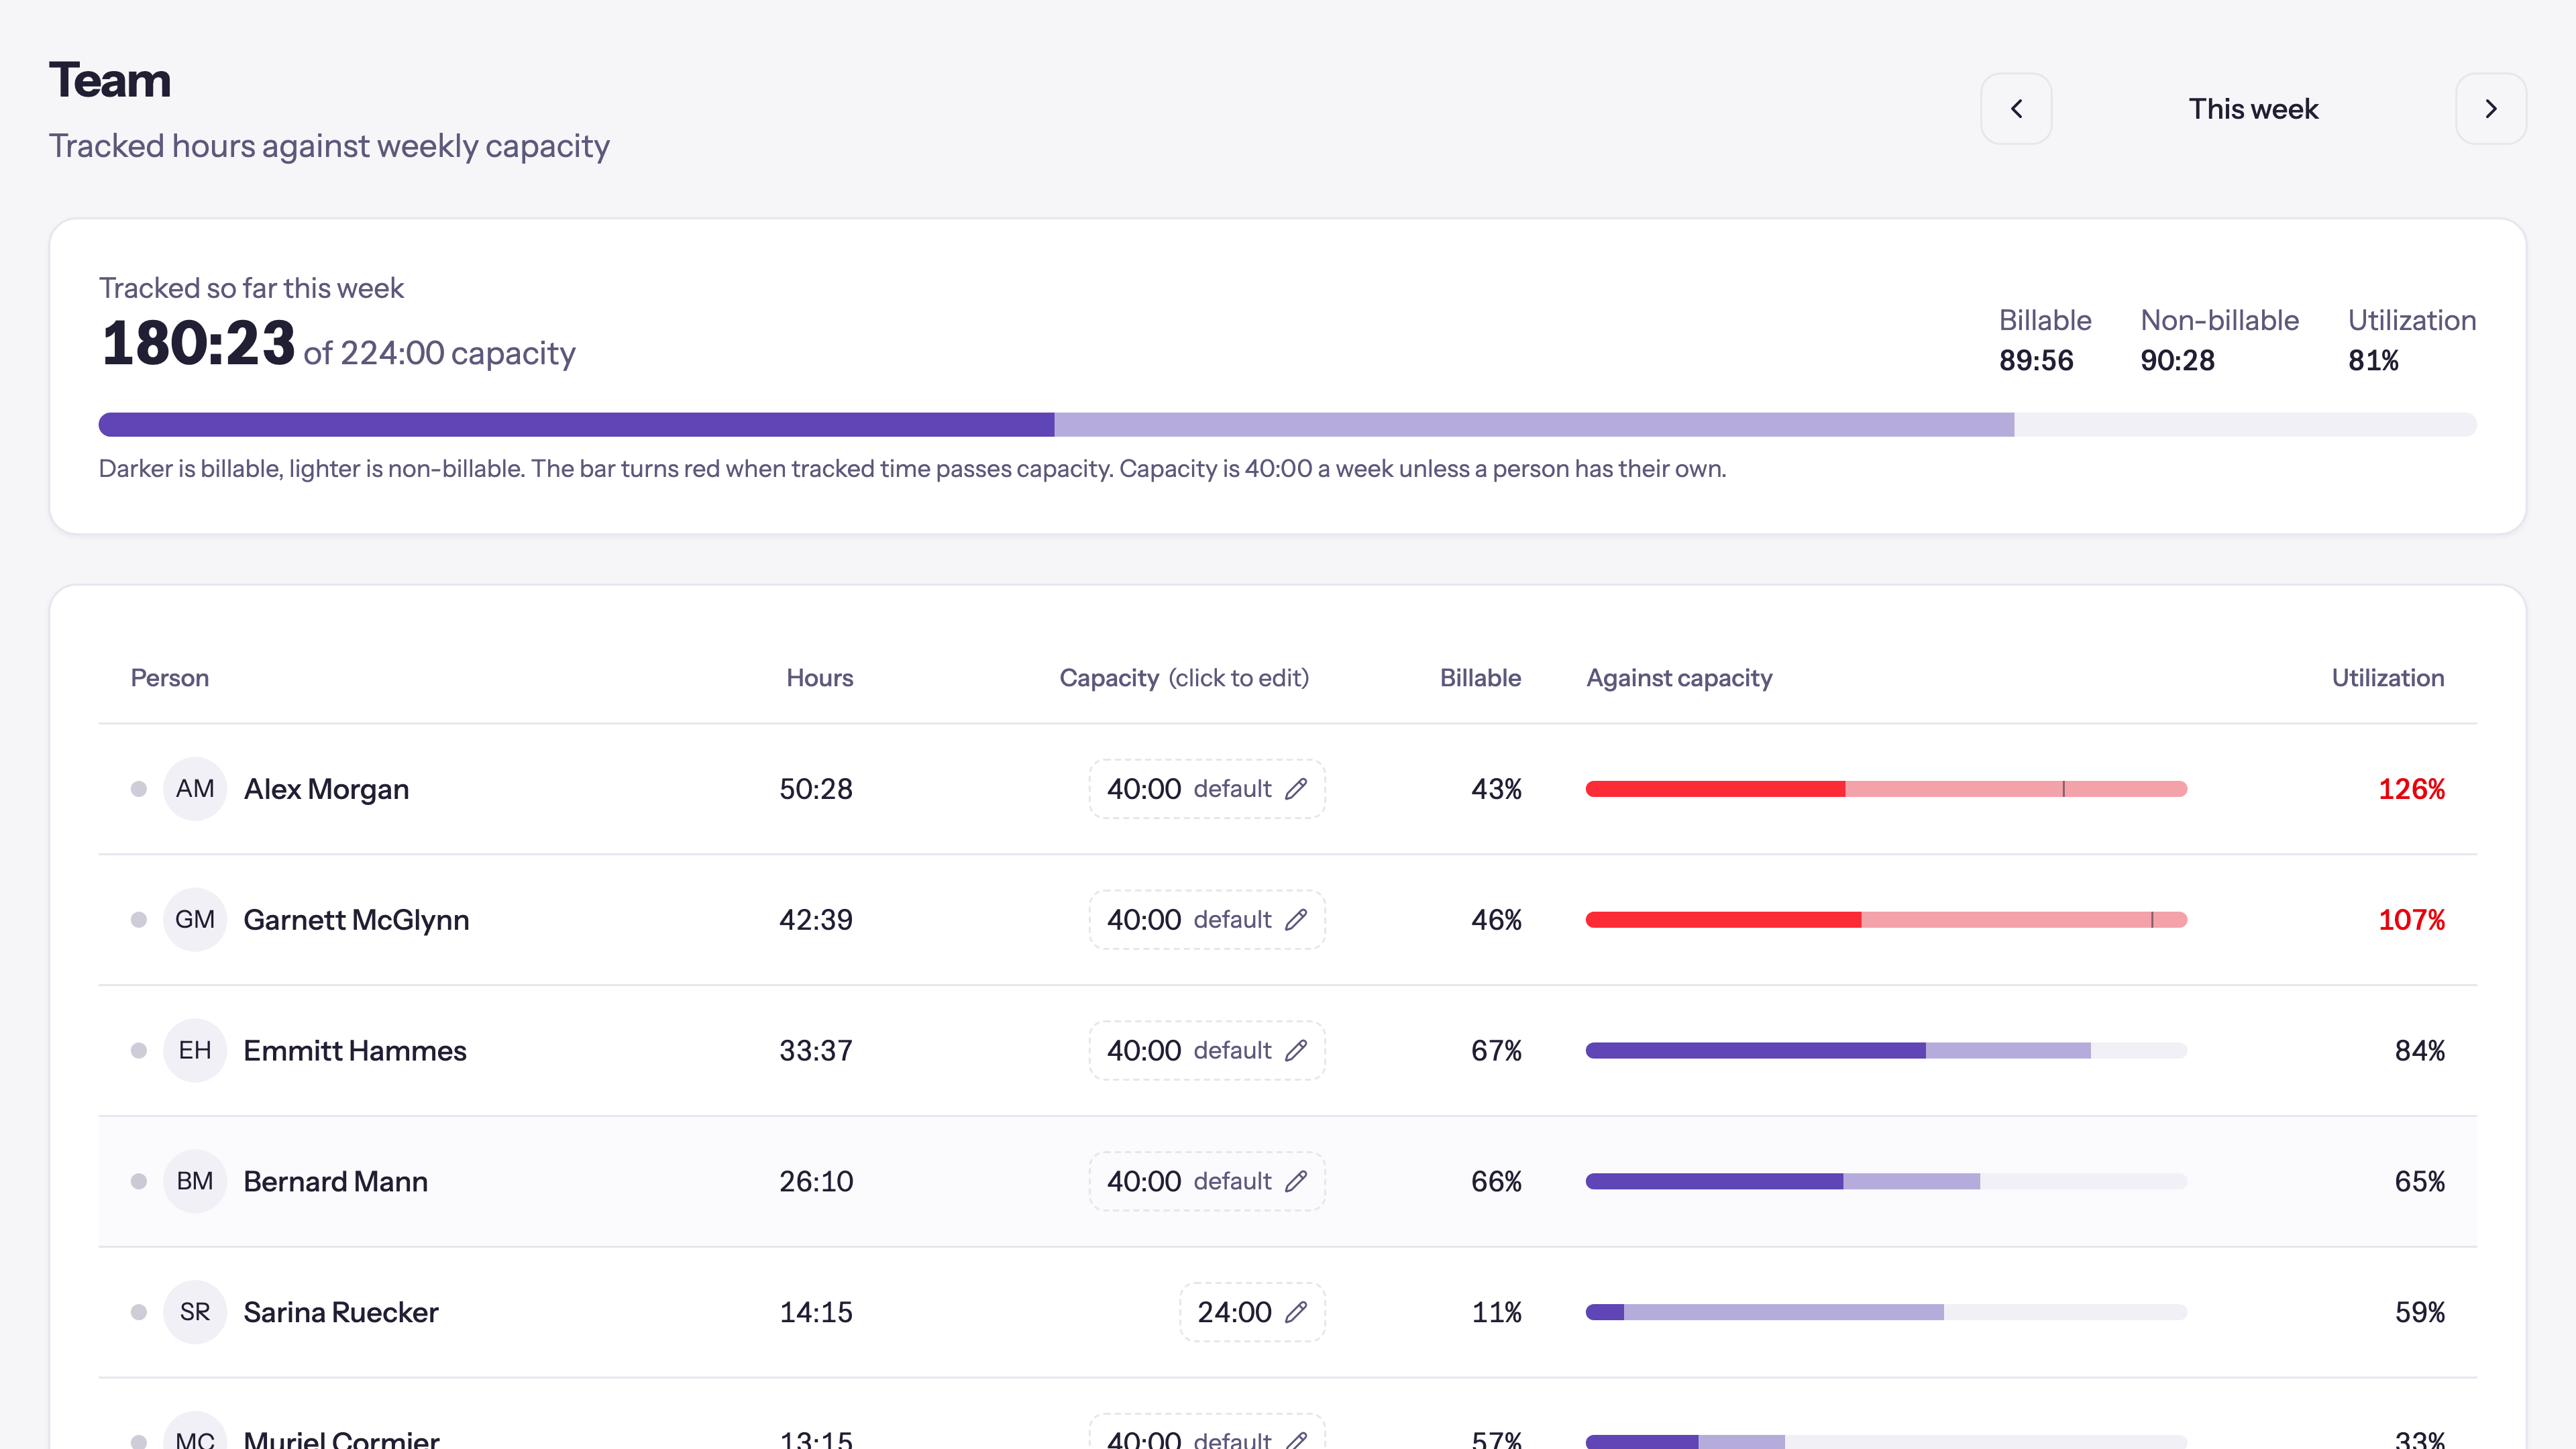Click the summary Utilization 81% figure
Screen dimensions: 2576x1449
[x=2373, y=360]
